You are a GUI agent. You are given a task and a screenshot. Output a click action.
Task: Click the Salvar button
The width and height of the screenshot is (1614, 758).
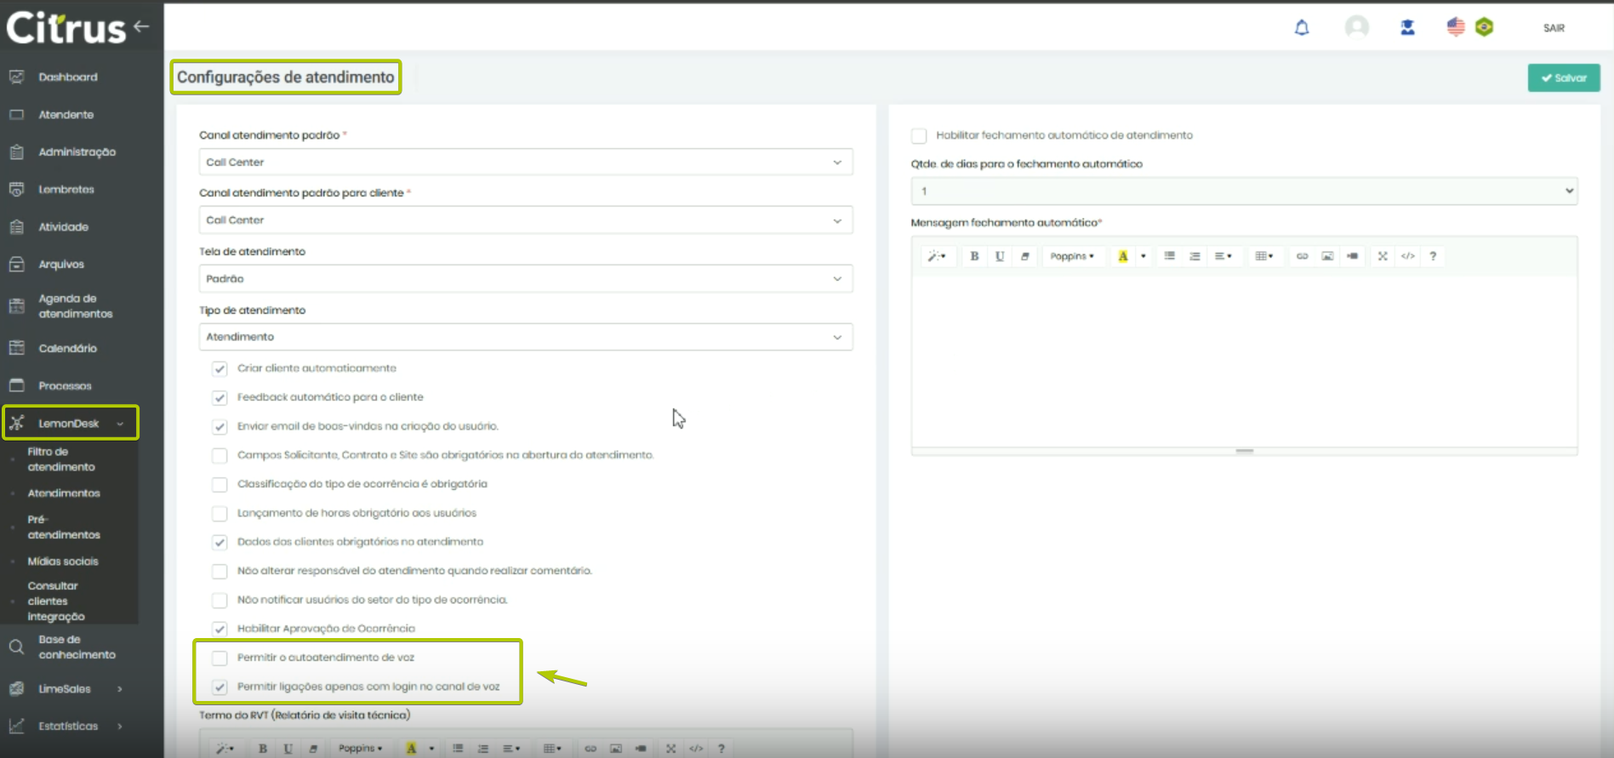point(1563,77)
